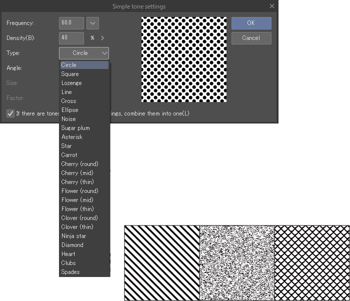The width and height of the screenshot is (350, 301).
Task: Open the Type combo box
Action: click(84, 53)
